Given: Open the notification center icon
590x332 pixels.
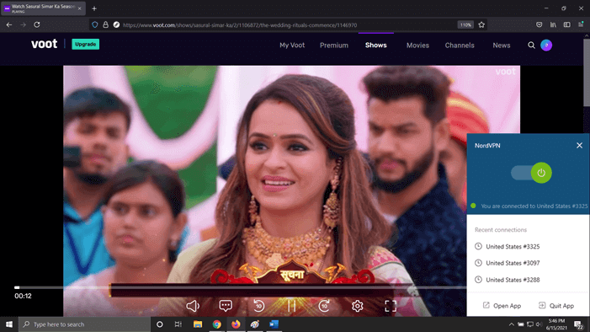Looking at the screenshot, I should point(578,324).
